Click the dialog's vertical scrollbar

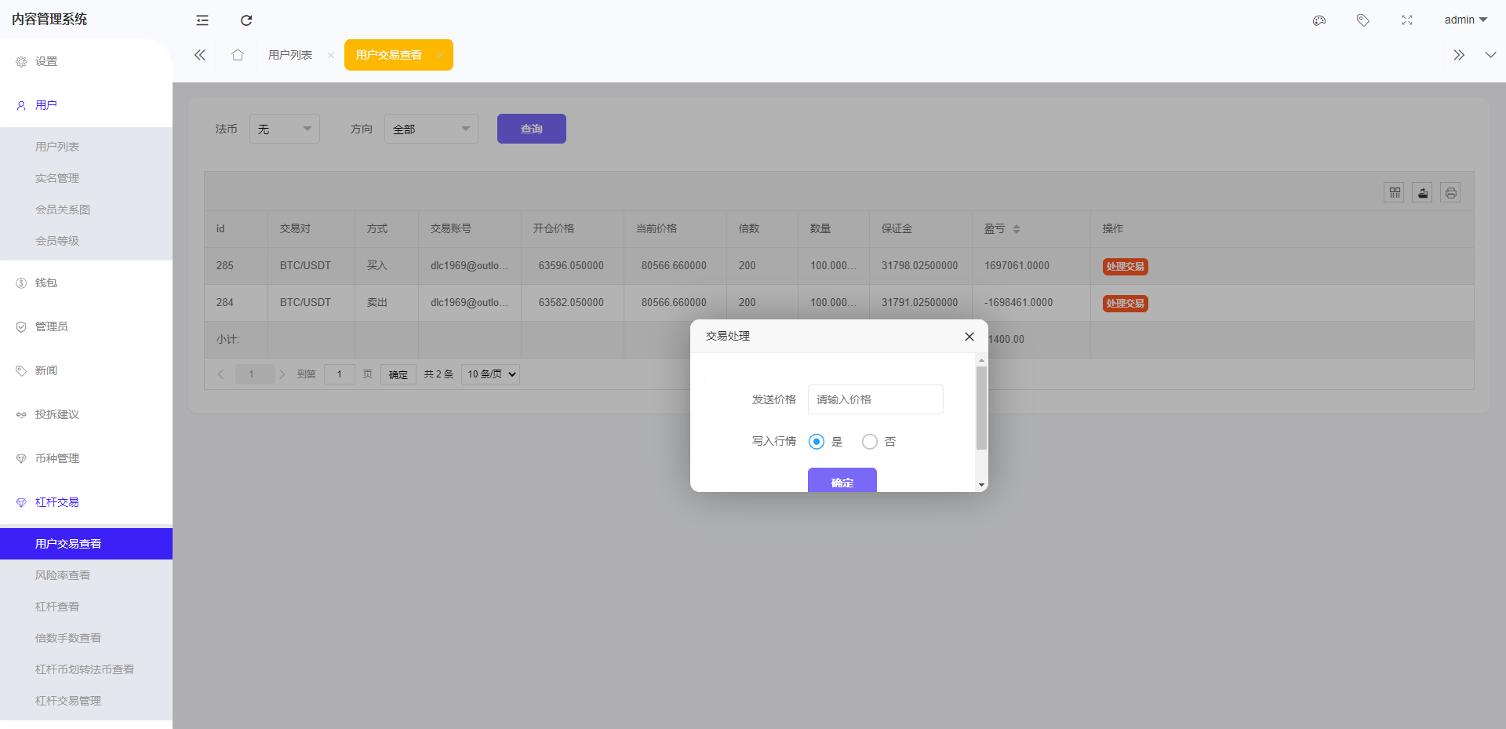[x=980, y=408]
